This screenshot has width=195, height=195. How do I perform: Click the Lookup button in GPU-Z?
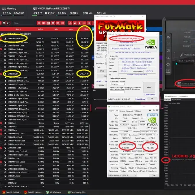coord(152,115)
